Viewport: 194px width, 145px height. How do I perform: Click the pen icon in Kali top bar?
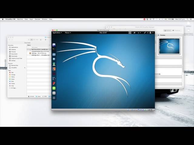[145, 33]
